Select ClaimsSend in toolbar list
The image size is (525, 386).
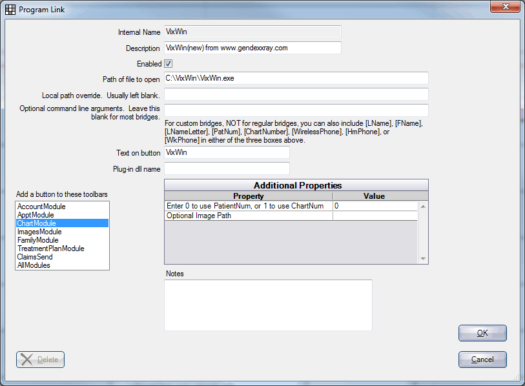62,257
